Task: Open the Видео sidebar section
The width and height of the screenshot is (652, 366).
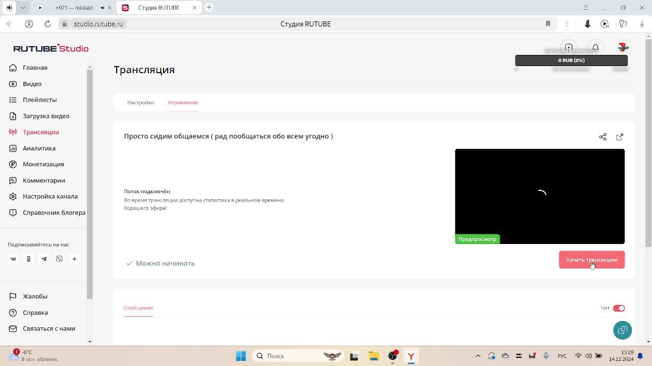Action: [x=32, y=84]
